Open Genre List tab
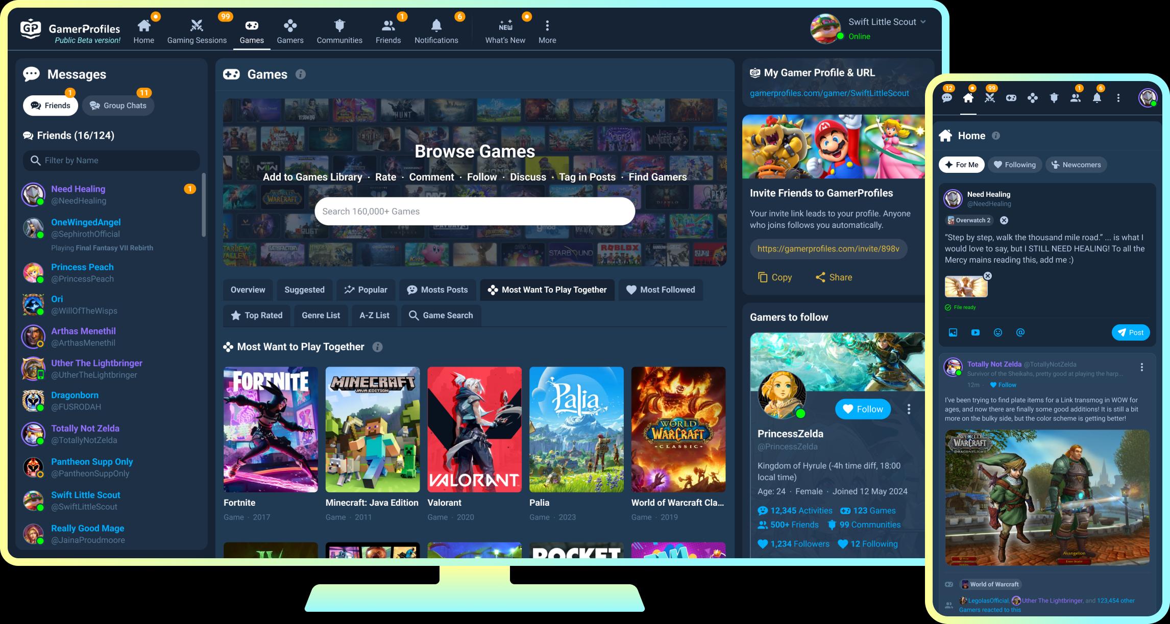1170x624 pixels. (321, 315)
